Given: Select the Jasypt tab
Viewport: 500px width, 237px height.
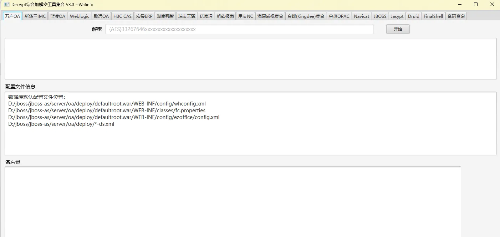Looking at the screenshot, I should 397,16.
